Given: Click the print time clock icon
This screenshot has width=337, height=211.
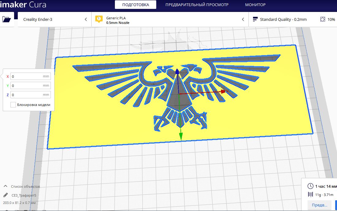Looking at the screenshot, I should [x=310, y=186].
